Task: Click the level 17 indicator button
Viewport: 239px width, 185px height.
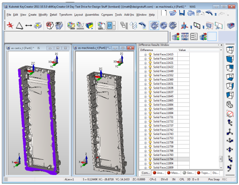Action: (x=109, y=25)
